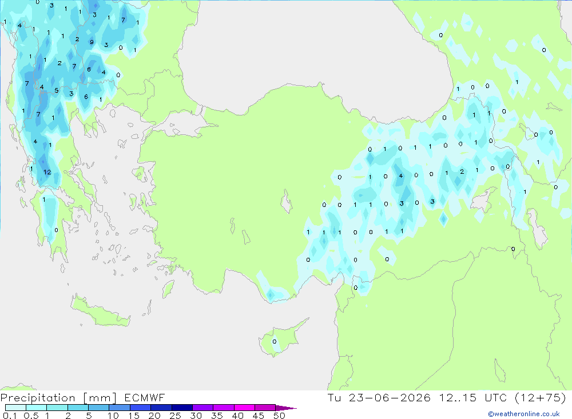Click the 0.5–1 mm light cyan legend swatch
The image size is (572, 419).
(x=36, y=408)
